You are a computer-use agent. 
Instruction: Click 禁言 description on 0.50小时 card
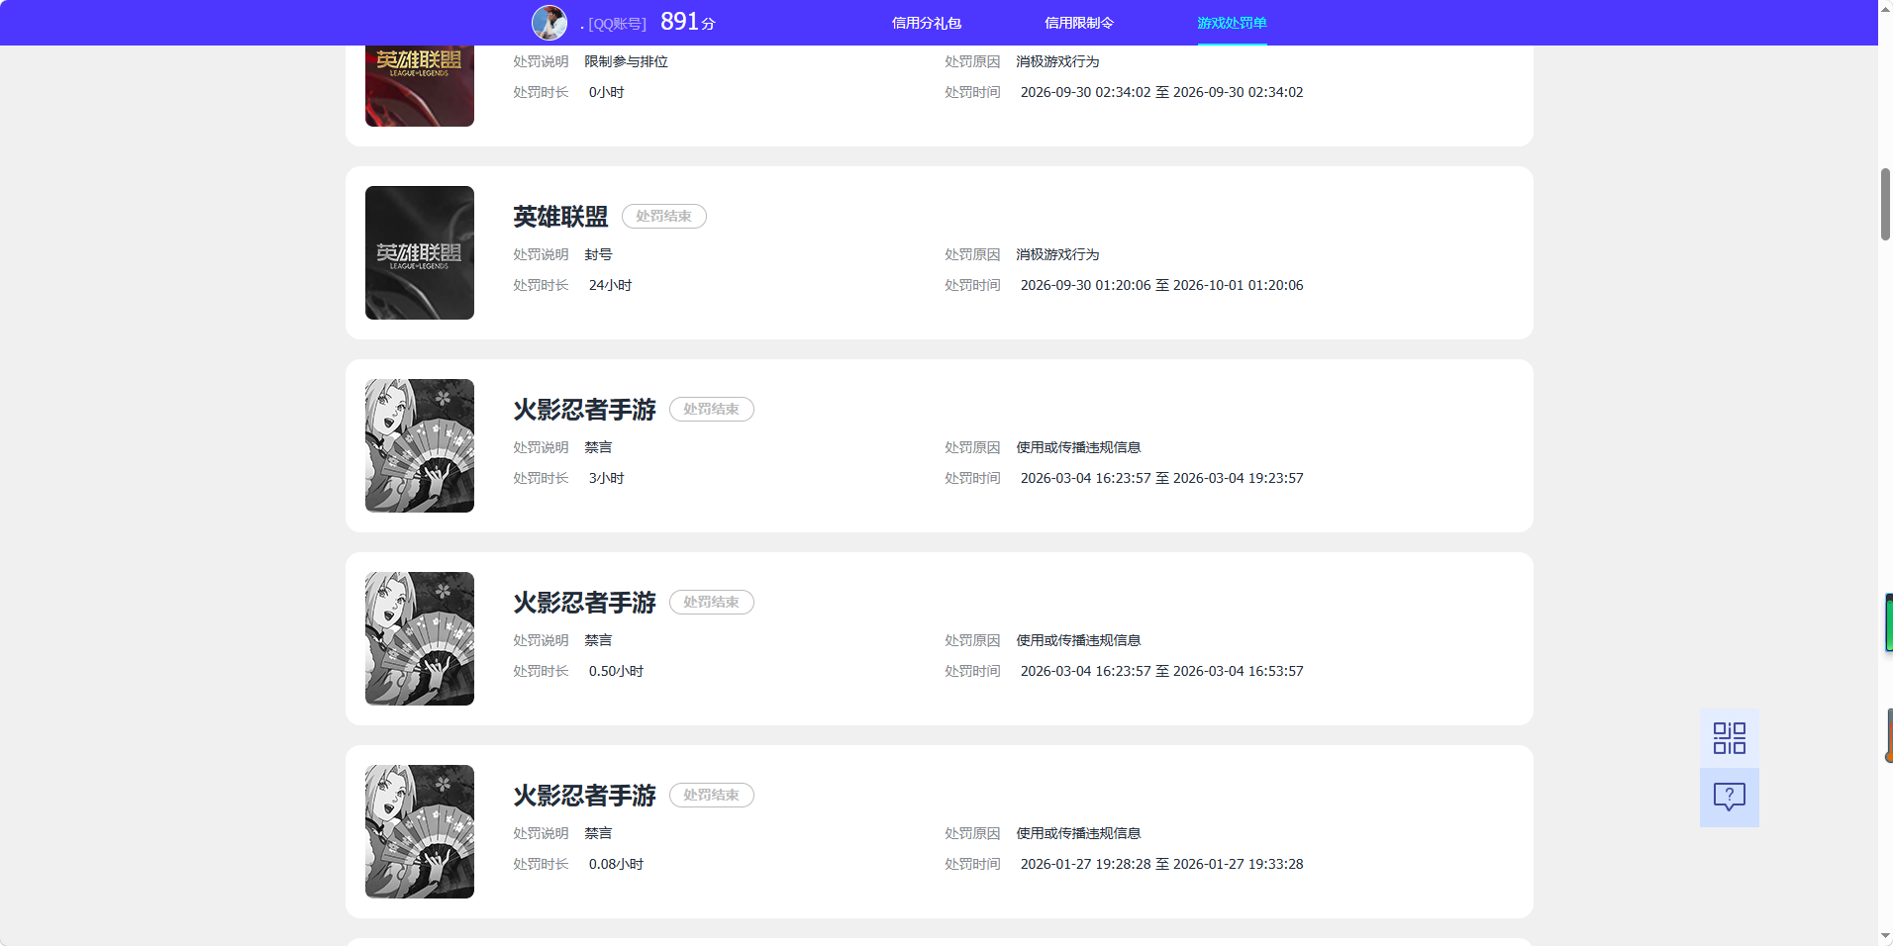coord(598,640)
